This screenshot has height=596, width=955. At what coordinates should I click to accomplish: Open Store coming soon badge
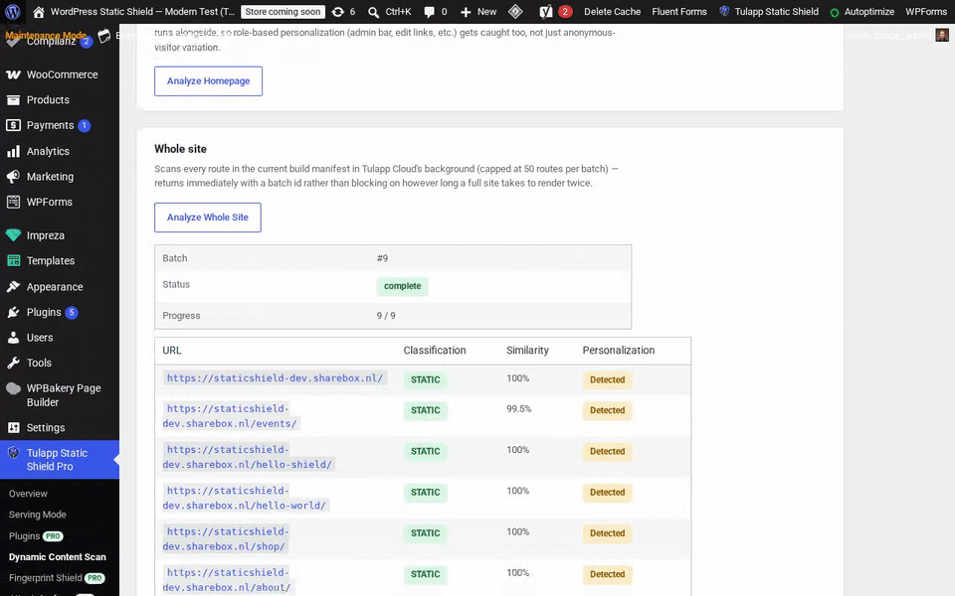[283, 12]
